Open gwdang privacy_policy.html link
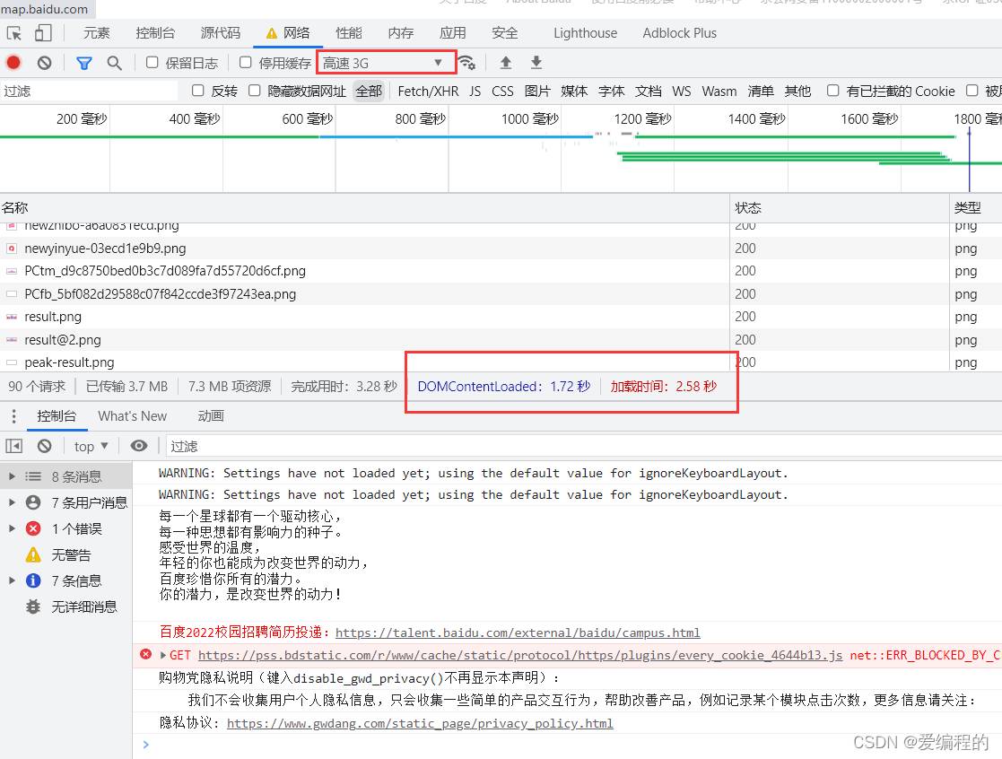Image resolution: width=1002 pixels, height=759 pixels. click(420, 723)
